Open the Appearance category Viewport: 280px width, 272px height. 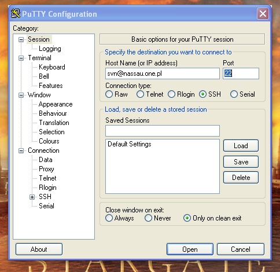coord(56,104)
